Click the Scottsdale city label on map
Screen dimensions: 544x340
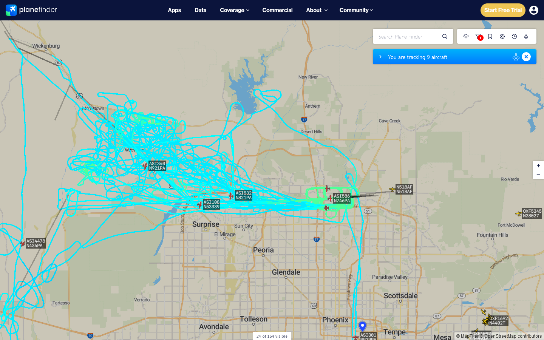[401, 296]
